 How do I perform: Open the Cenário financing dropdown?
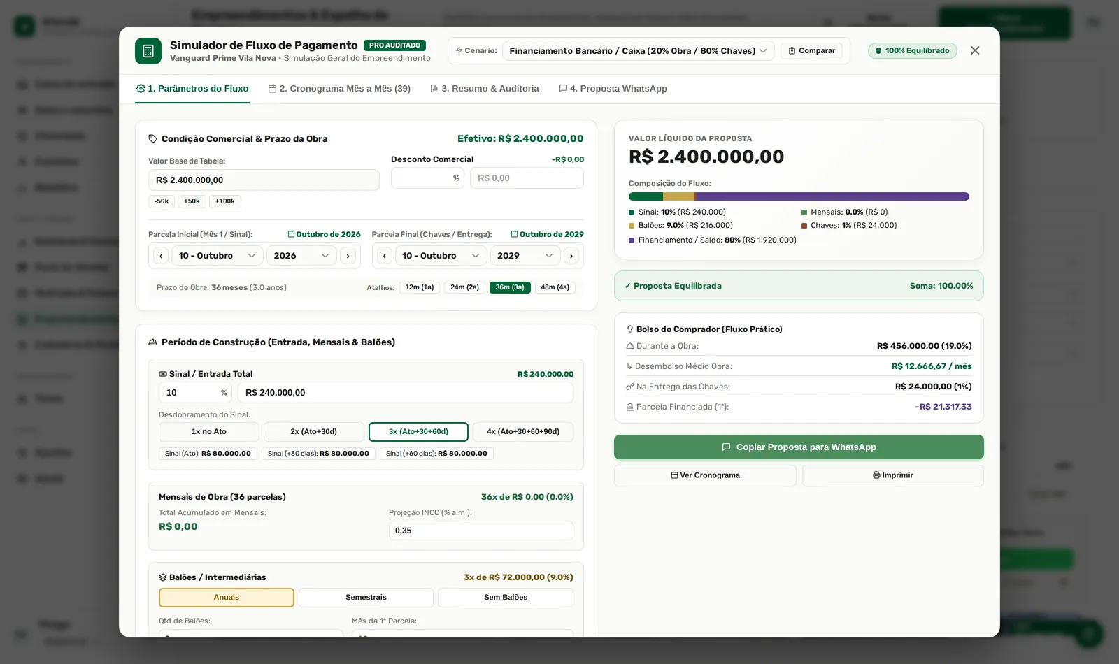tap(638, 51)
